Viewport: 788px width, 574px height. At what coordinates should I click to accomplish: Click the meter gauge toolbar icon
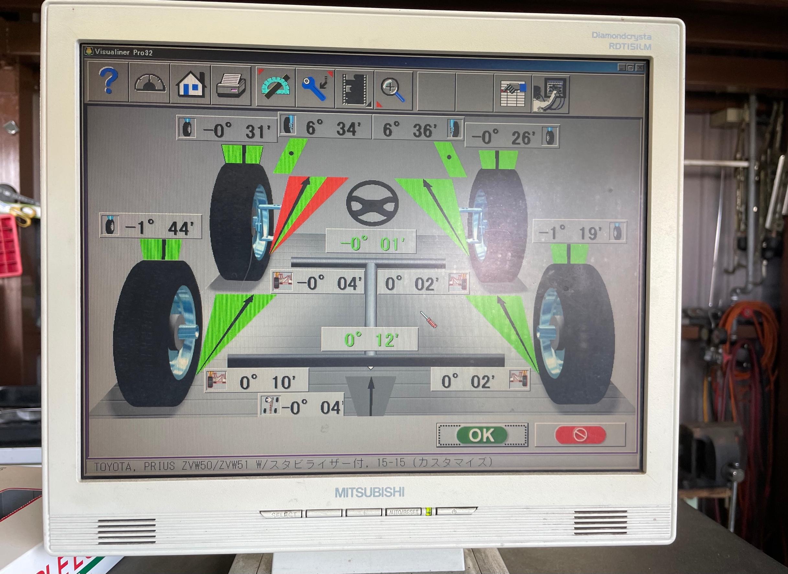pyautogui.click(x=150, y=83)
